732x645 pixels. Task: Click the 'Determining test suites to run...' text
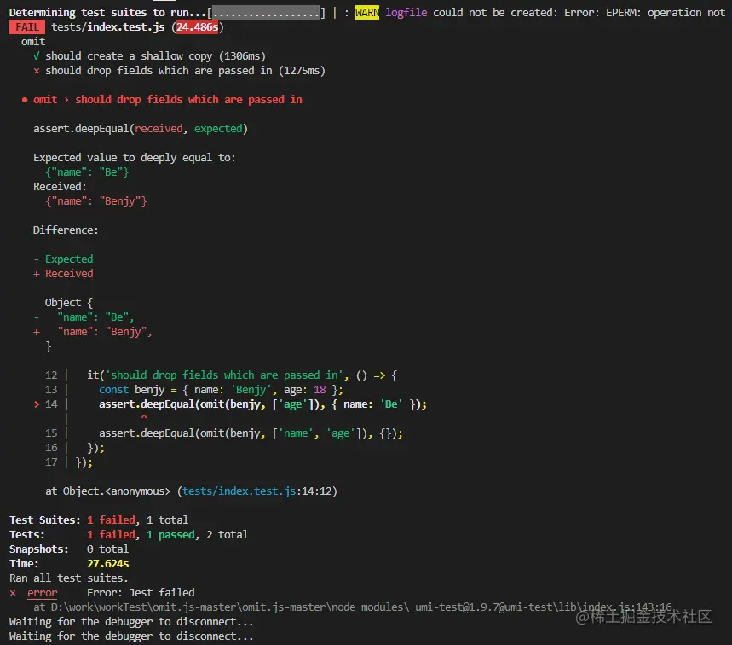[108, 13]
